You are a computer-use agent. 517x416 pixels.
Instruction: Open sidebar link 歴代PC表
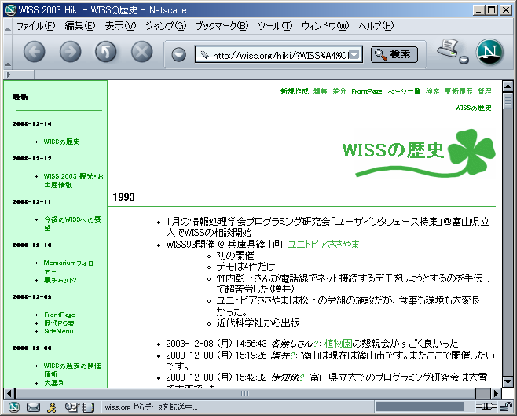coord(59,323)
